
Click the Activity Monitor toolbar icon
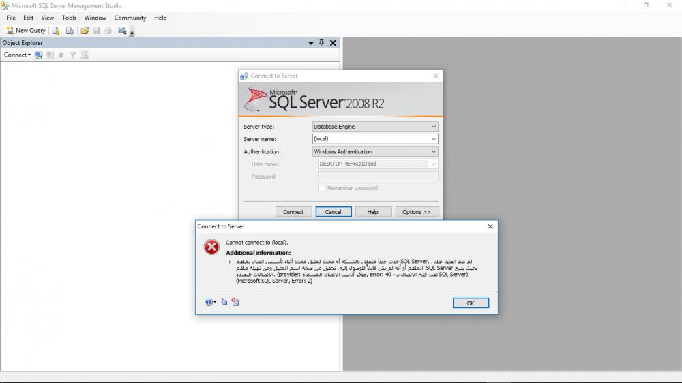click(x=122, y=31)
